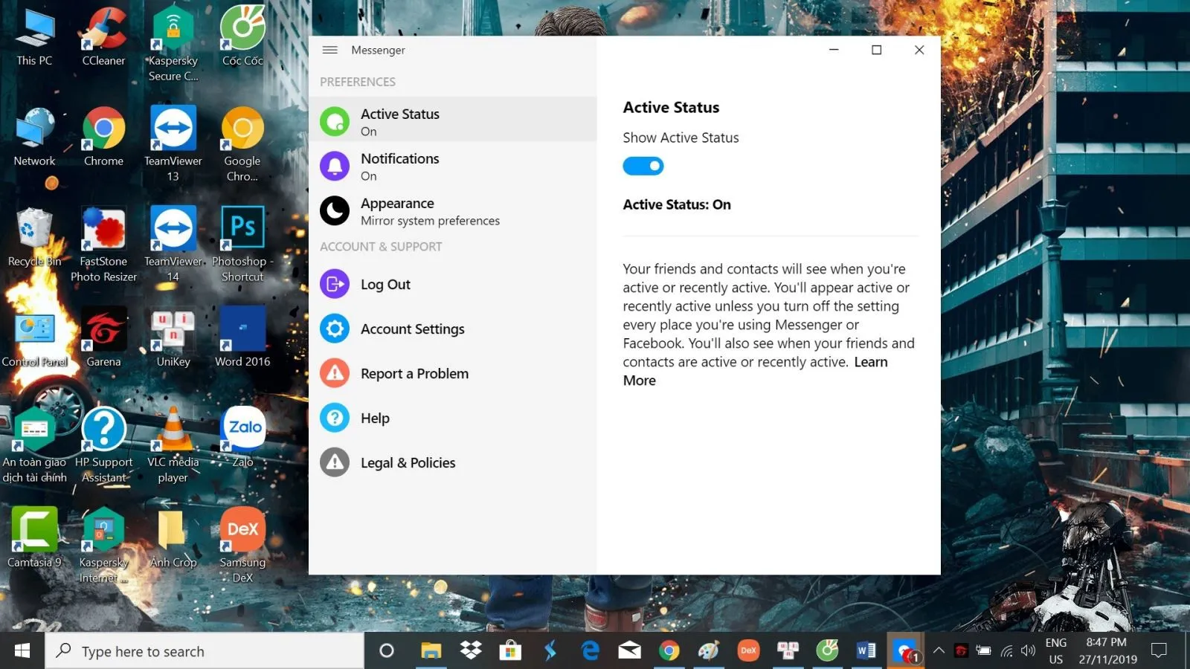The width and height of the screenshot is (1190, 669).
Task: Open Dropbox from taskbar
Action: tap(471, 651)
